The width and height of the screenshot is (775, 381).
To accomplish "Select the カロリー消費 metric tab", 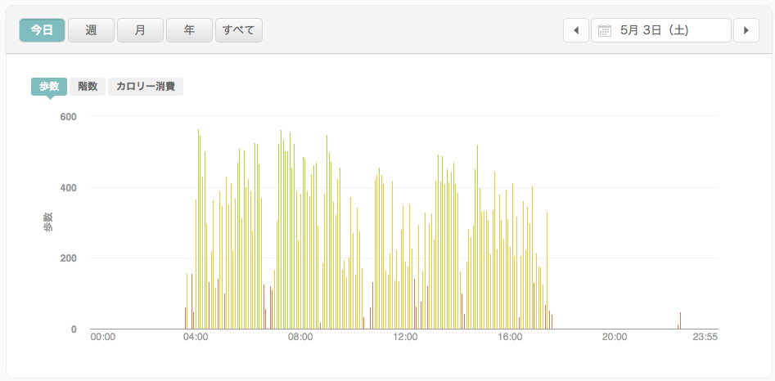I will pos(146,87).
